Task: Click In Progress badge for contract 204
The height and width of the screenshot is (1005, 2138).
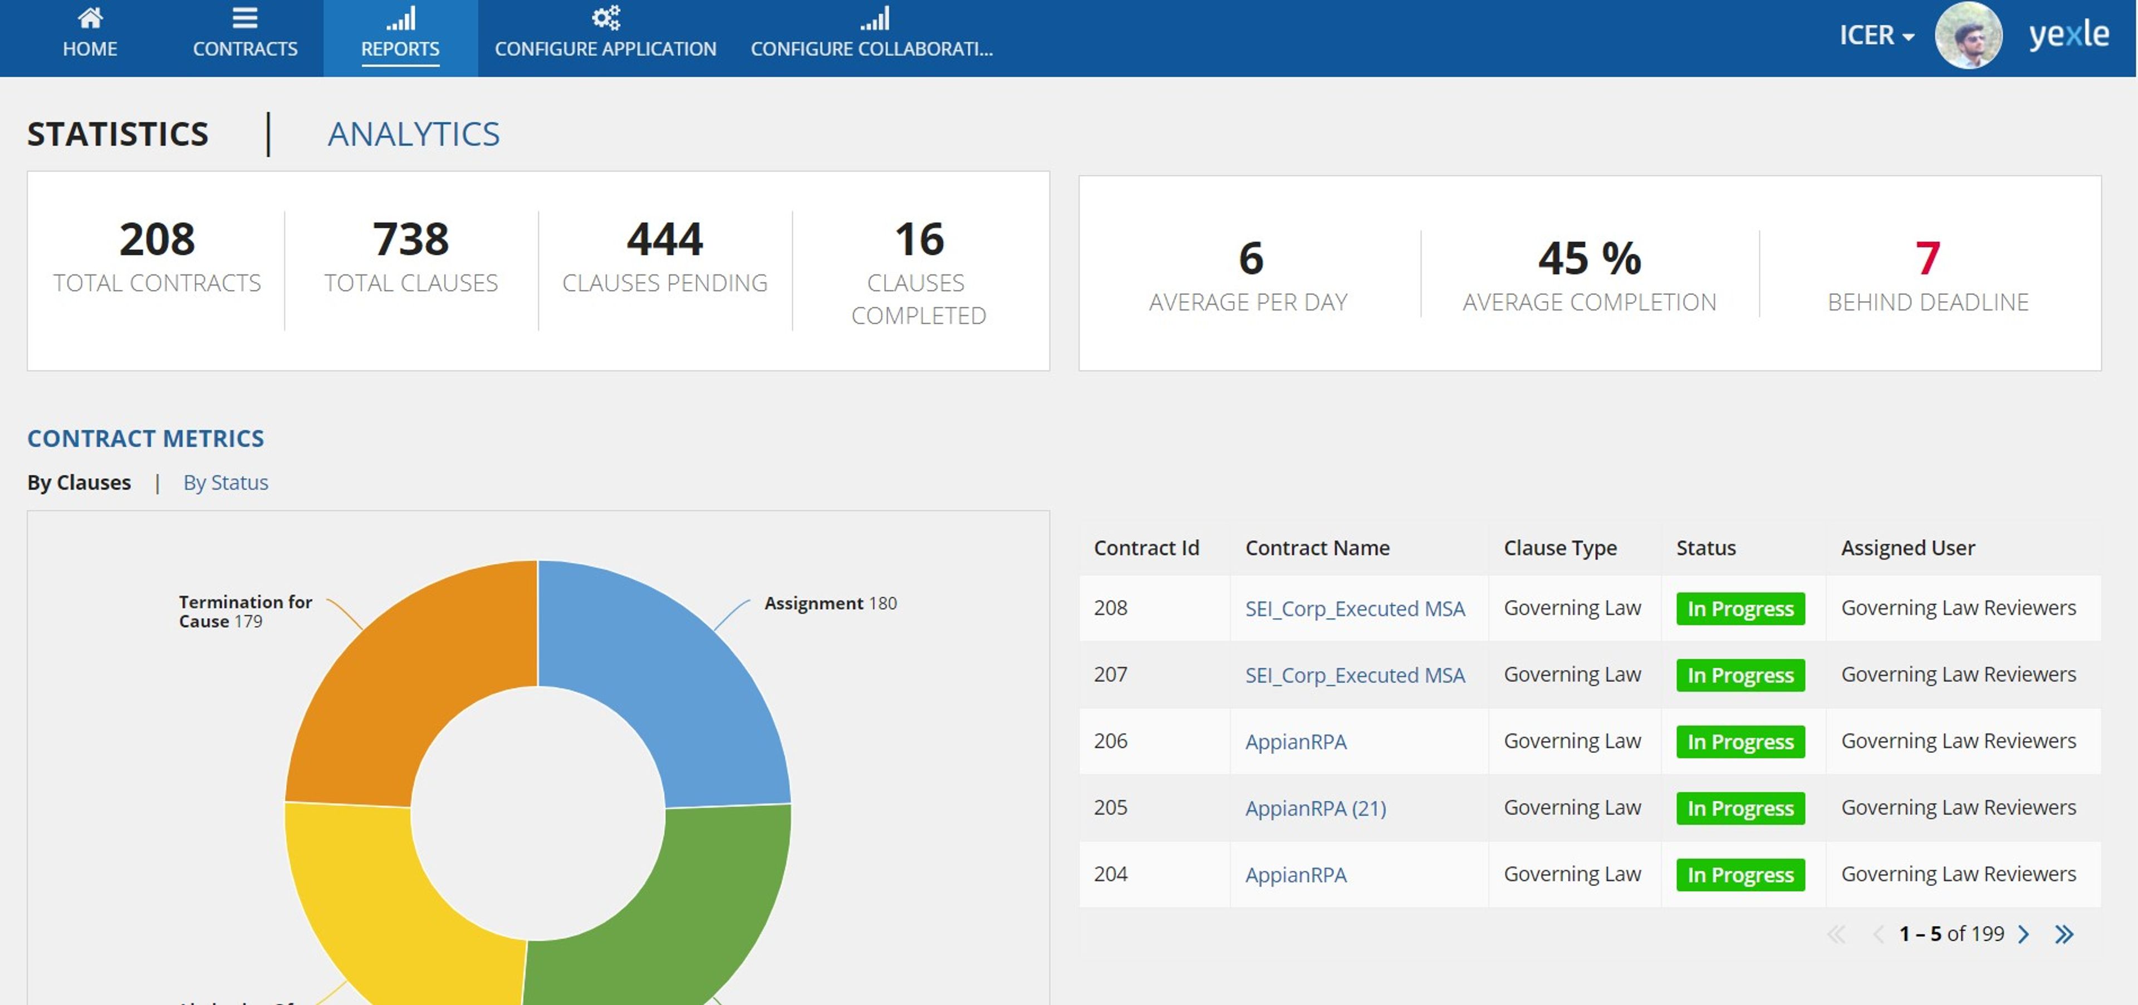Action: 1740,874
